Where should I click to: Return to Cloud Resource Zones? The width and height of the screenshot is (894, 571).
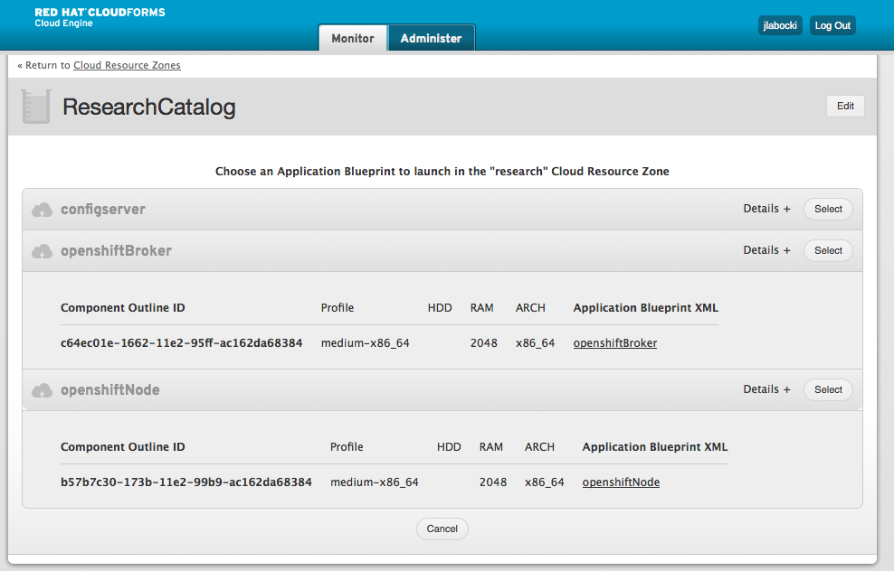127,65
